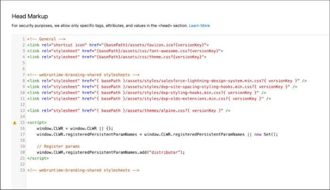Image resolution: width=330 pixels, height=190 pixels.
Task: Click the alpine.css theme stylesheet line
Action: [x=128, y=110]
